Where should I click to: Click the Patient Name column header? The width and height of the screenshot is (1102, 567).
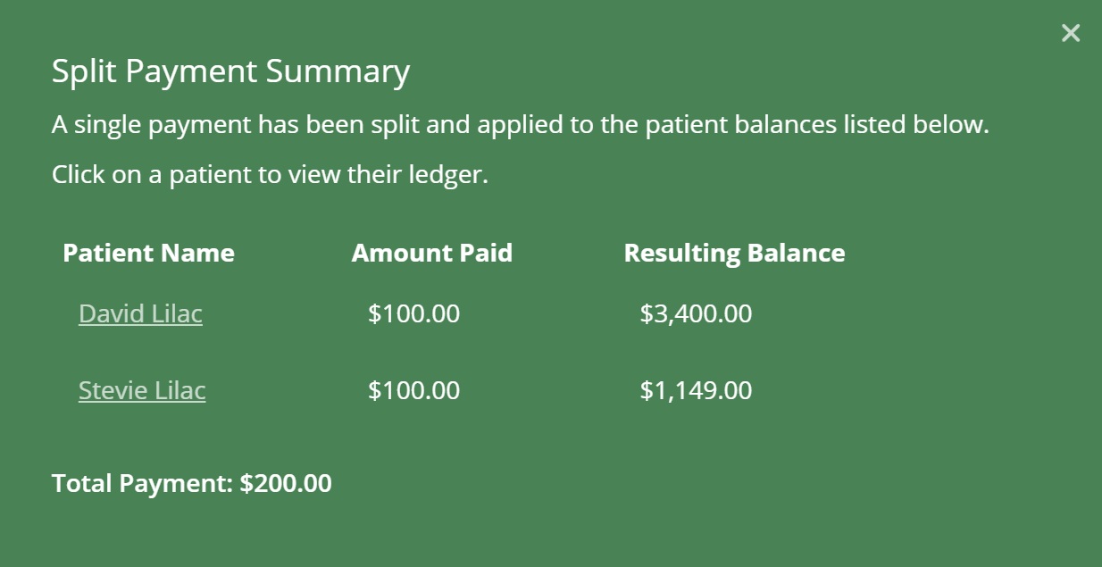[148, 253]
